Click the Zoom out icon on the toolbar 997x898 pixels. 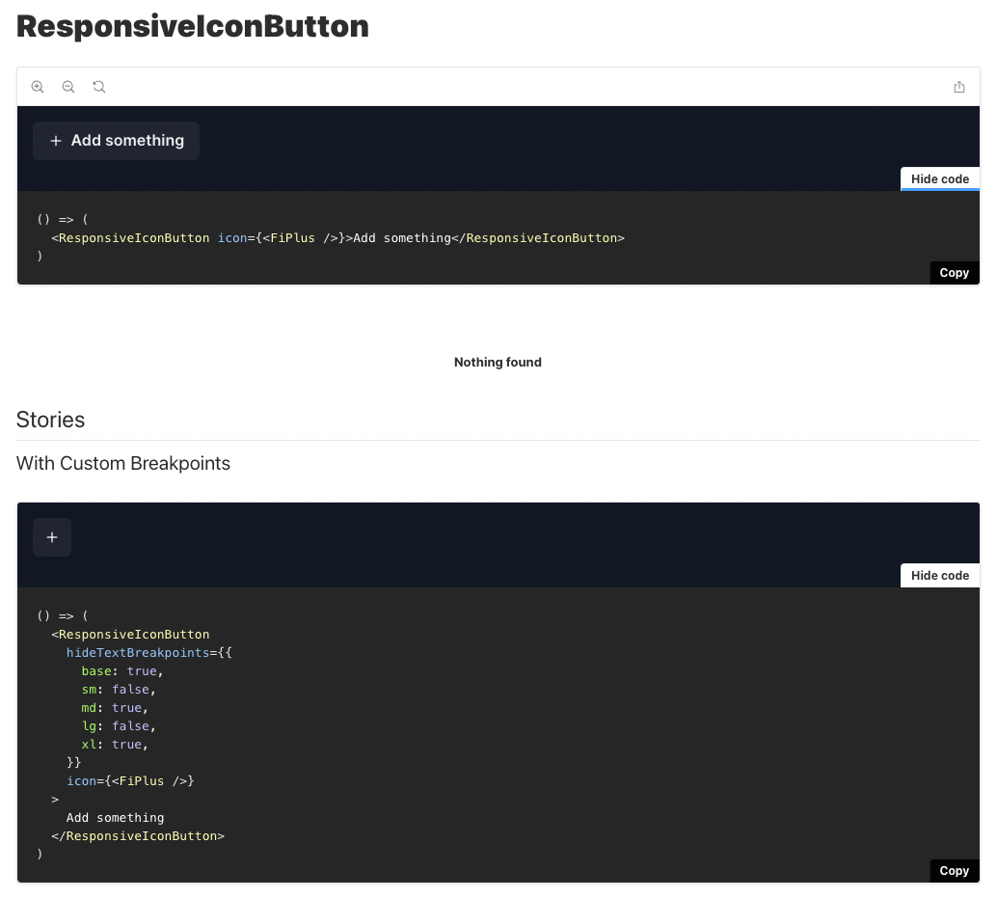point(67,87)
